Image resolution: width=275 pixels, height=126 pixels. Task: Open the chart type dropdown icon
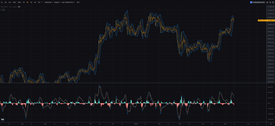click(x=78, y=2)
